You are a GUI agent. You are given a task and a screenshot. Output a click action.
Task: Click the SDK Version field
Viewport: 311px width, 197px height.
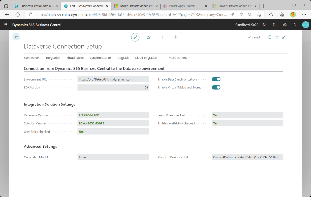tap(113, 87)
